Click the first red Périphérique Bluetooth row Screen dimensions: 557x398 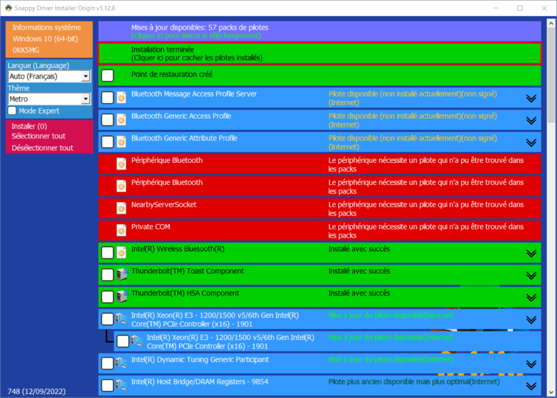320,164
